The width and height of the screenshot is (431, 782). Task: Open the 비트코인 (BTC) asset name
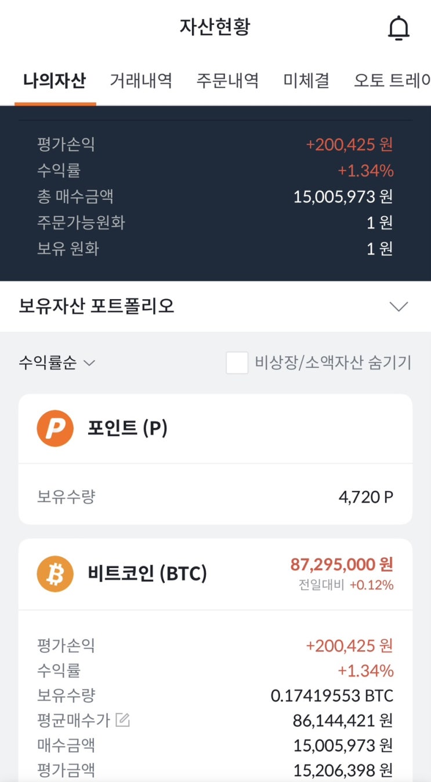[147, 574]
